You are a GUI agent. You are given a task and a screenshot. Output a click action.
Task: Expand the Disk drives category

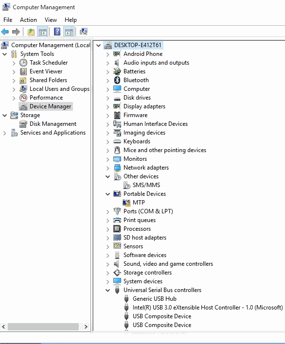point(107,98)
